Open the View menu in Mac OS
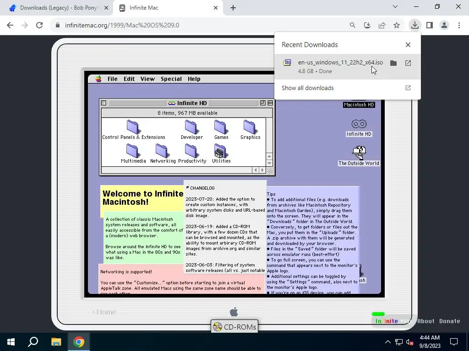The width and height of the screenshot is (469, 351). tap(147, 79)
